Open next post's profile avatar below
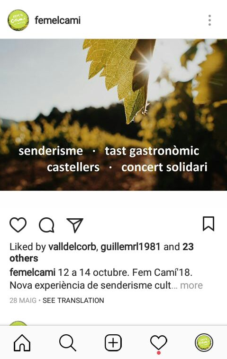The width and height of the screenshot is (227, 359). [18, 323]
